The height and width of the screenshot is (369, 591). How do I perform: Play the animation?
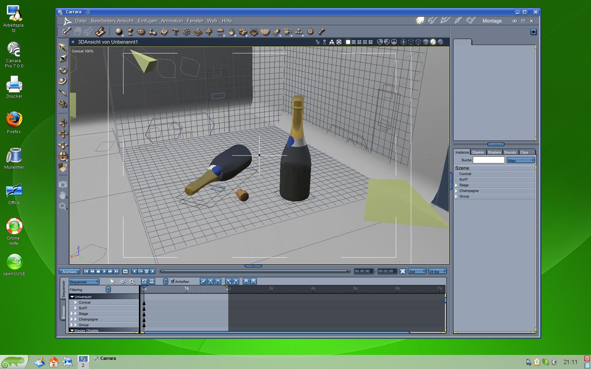(x=104, y=271)
